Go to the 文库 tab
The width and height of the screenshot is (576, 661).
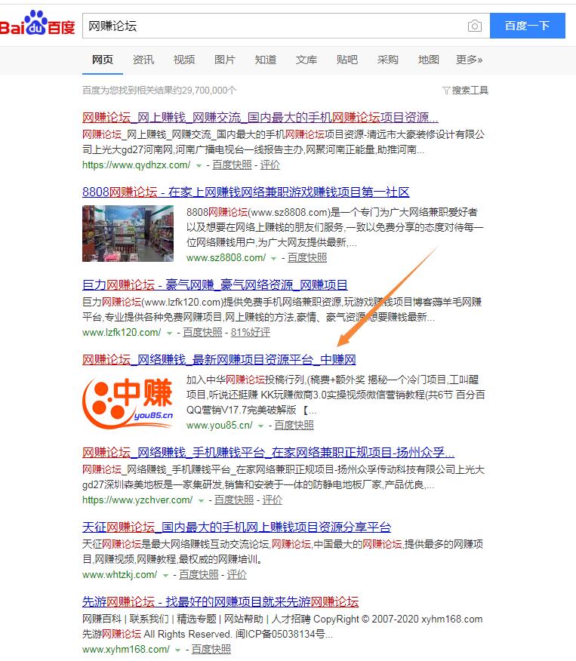pos(306,60)
